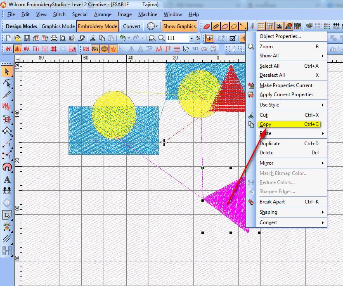Select the knife cutting tool in the toolbox
The width and height of the screenshot is (343, 286).
click(7, 95)
